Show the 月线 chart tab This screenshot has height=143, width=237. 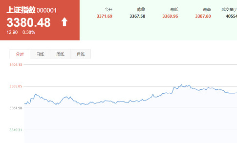pos(80,54)
